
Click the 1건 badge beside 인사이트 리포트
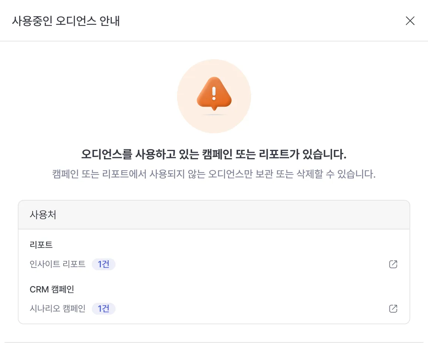(104, 264)
